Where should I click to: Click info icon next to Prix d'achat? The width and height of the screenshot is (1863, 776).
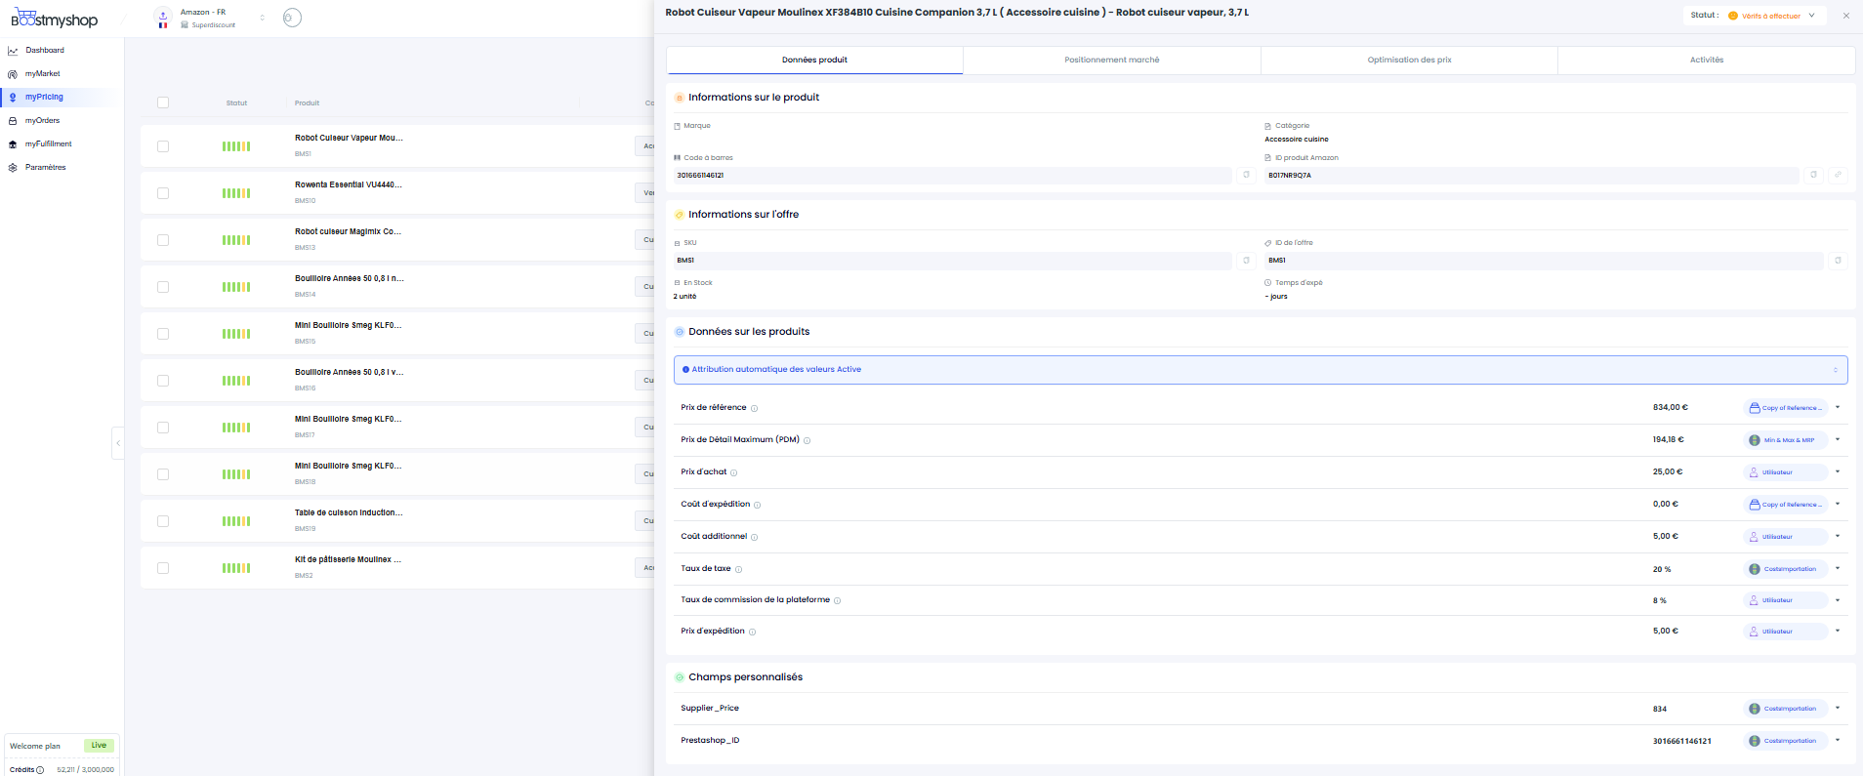[x=734, y=472]
